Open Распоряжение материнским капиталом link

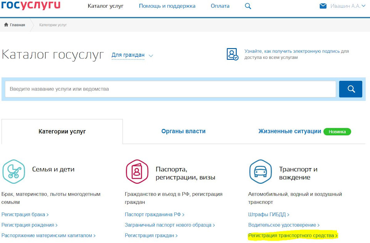[x=49, y=235]
